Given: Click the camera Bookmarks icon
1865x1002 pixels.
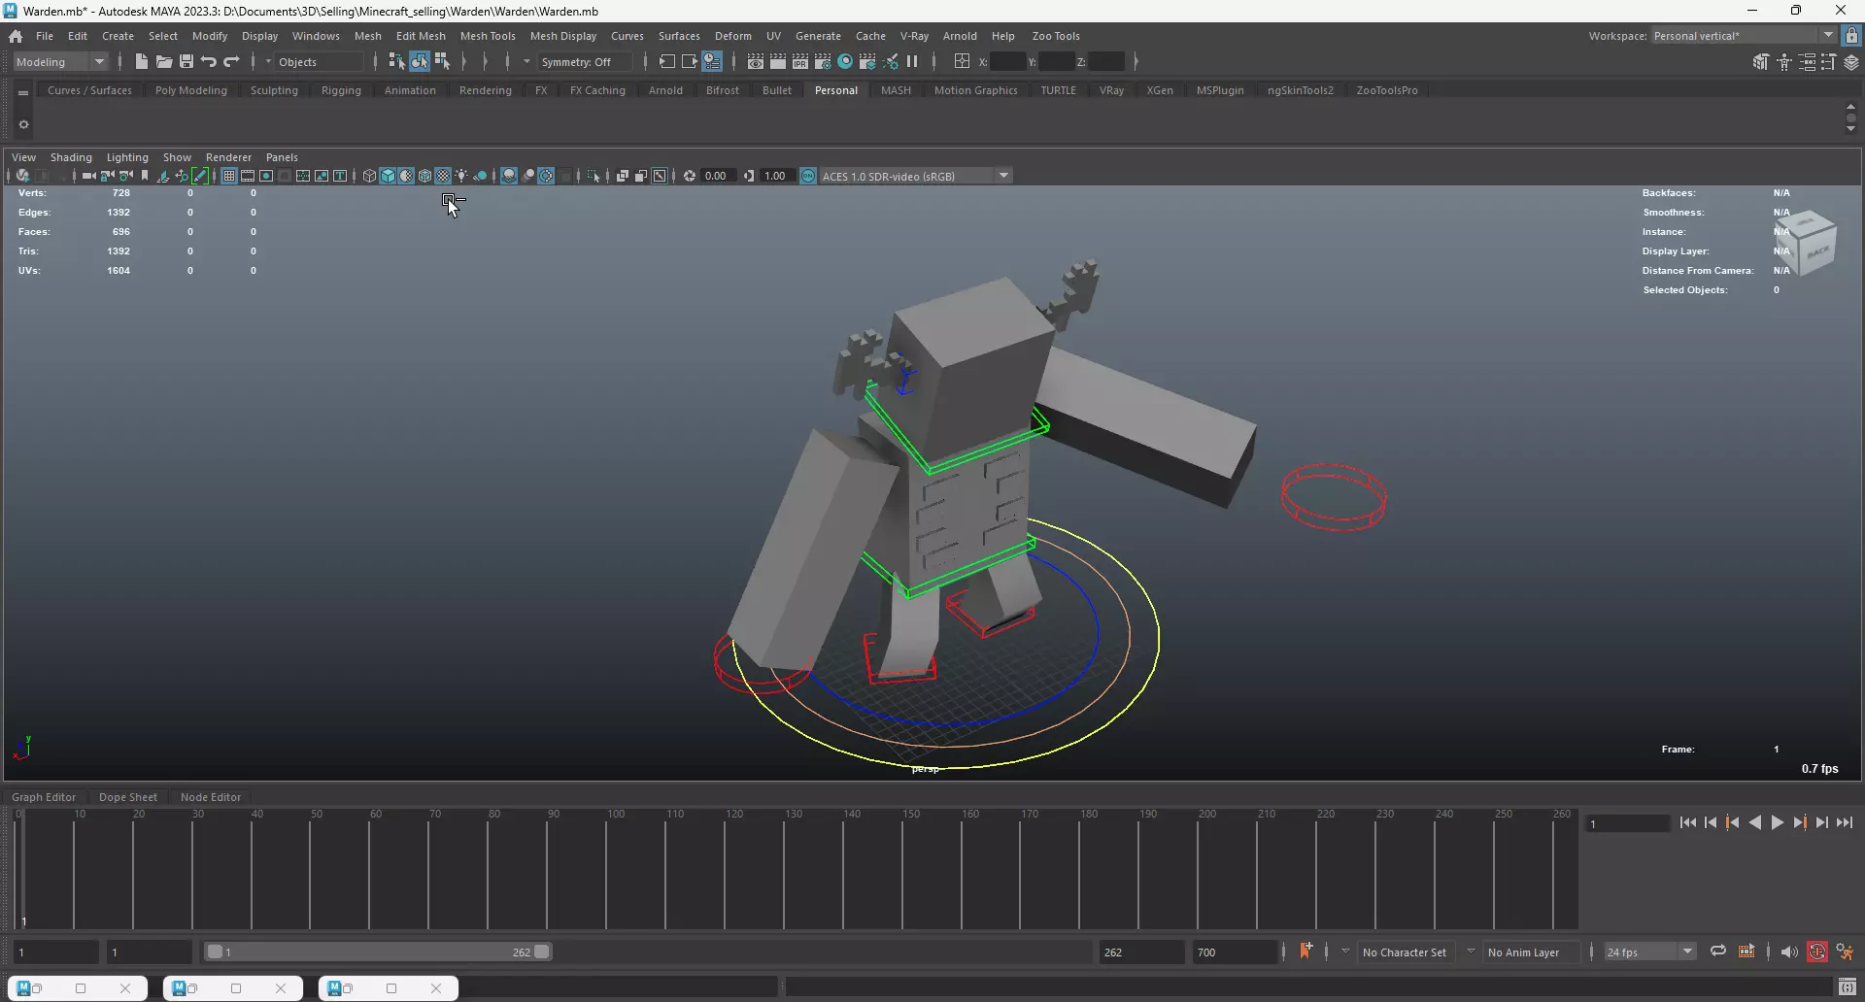Looking at the screenshot, I should [x=145, y=176].
